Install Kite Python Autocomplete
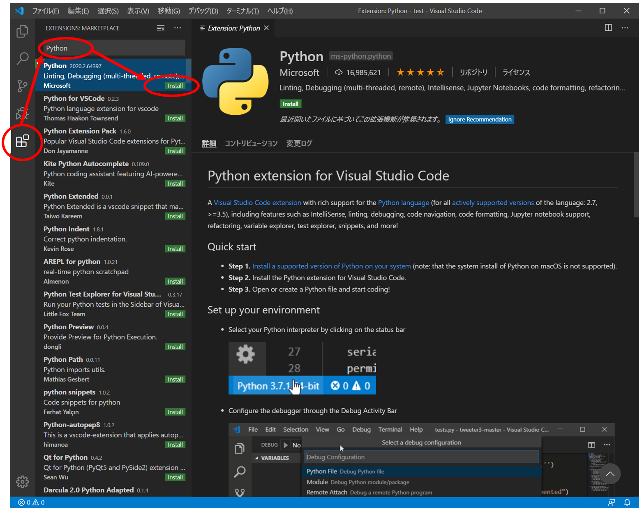 tap(175, 183)
